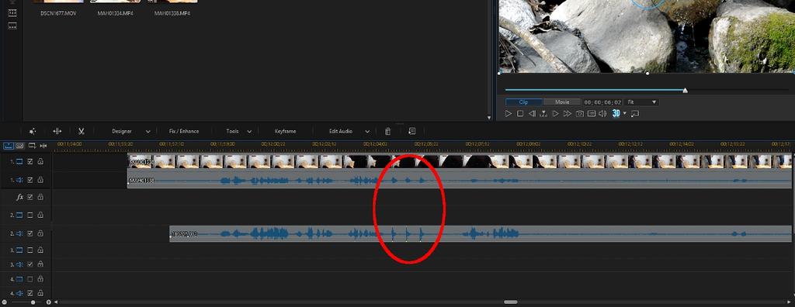Uncheck audio track 2 enable checkbox
The width and height of the screenshot is (795, 307).
click(x=30, y=233)
